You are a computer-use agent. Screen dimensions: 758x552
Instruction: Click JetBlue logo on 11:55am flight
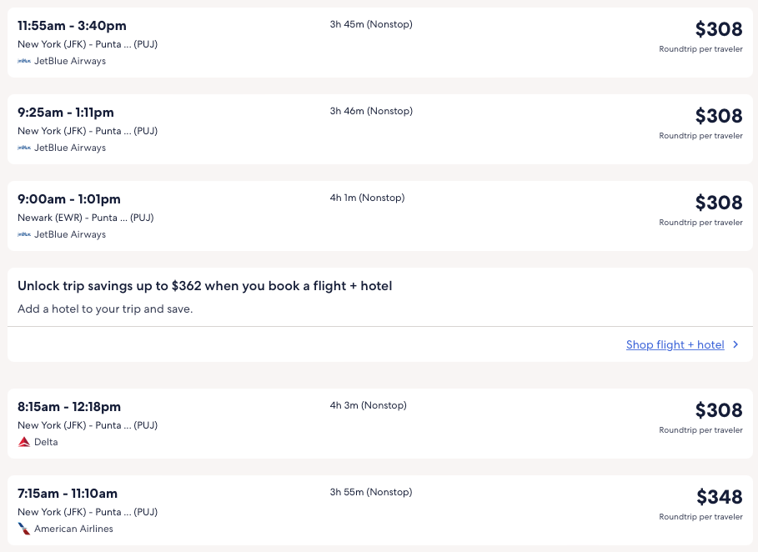point(24,61)
